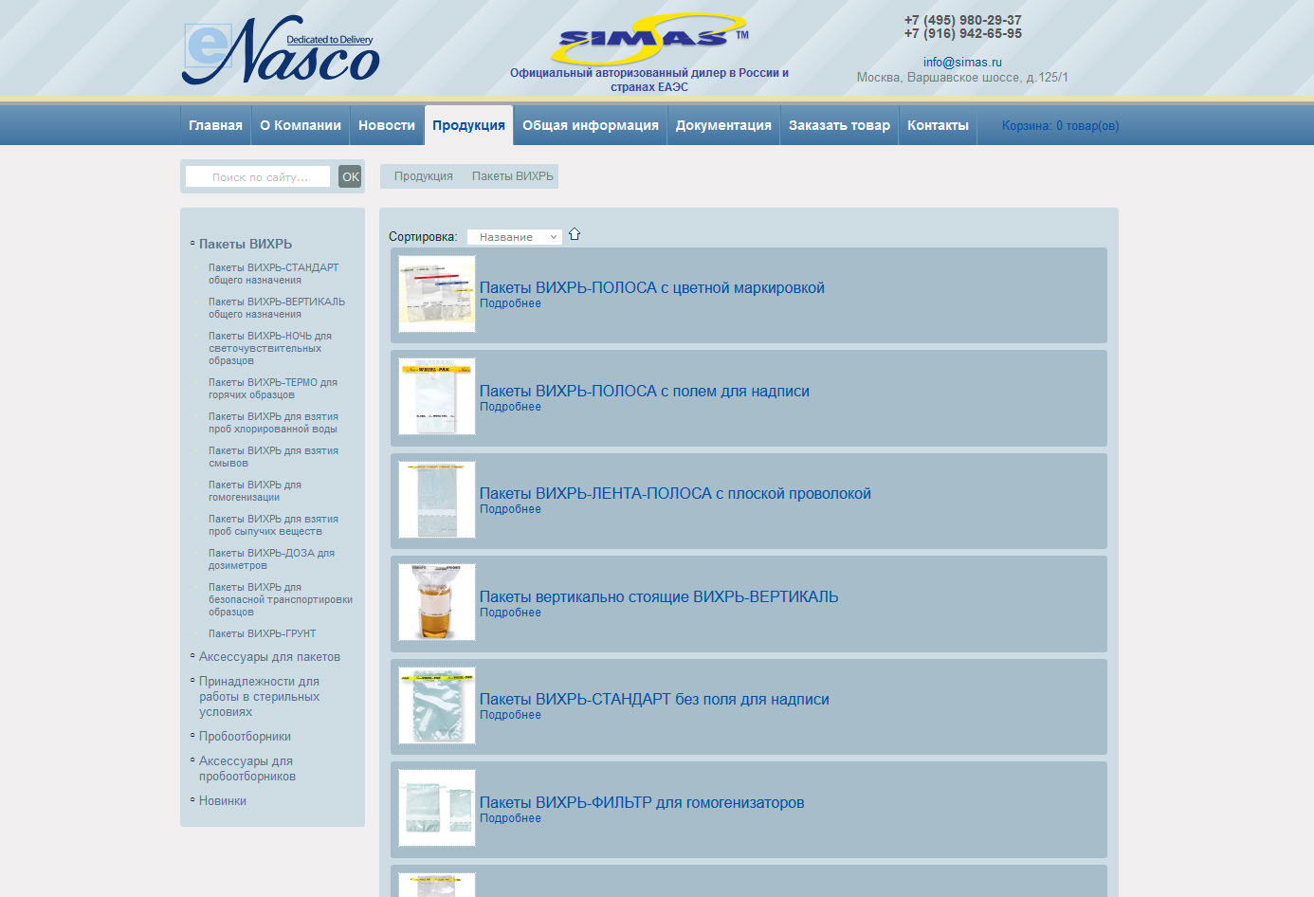Screen dimensions: 1314x897
Task: Click Пакеты ВИХРЬ breadcrumb link
Action: tap(513, 176)
